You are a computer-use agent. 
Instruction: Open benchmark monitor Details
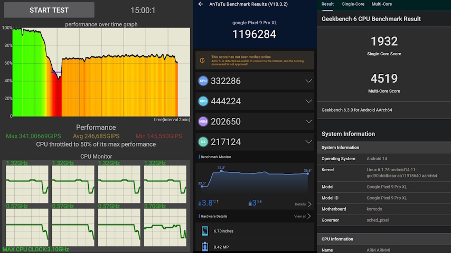tap(303, 204)
